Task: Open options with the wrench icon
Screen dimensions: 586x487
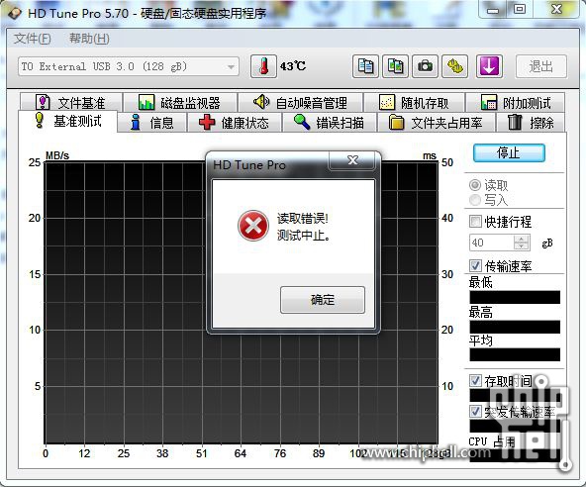Action: 454,66
